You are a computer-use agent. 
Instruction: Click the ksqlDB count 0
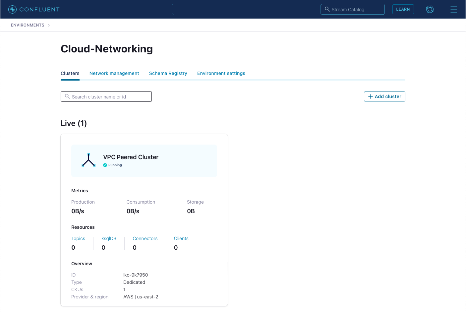103,248
